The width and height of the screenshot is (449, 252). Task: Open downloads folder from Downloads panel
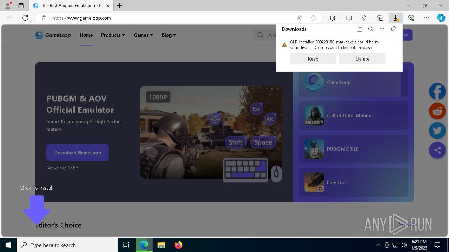point(359,29)
